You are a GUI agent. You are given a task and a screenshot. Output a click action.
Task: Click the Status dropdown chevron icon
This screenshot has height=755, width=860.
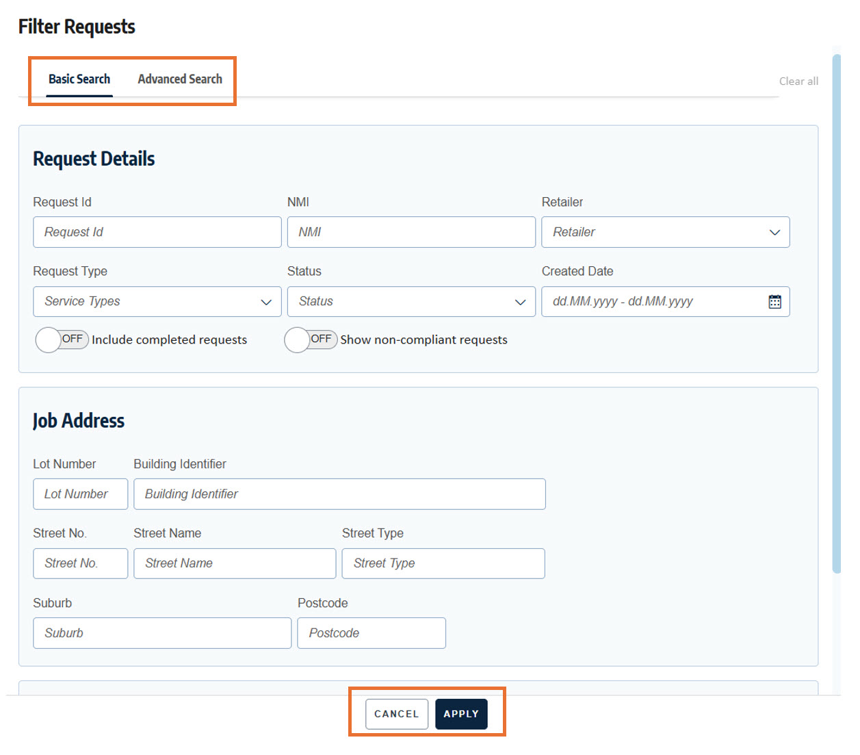click(x=520, y=301)
